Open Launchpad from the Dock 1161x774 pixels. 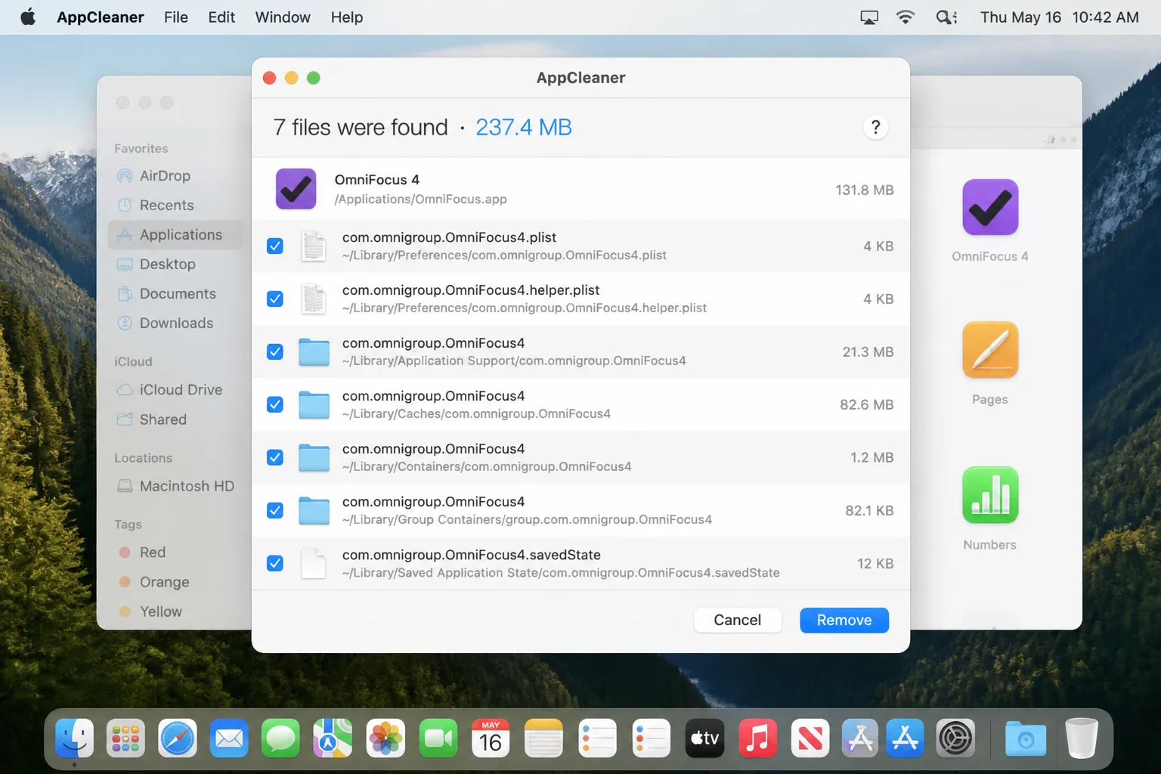pos(125,738)
